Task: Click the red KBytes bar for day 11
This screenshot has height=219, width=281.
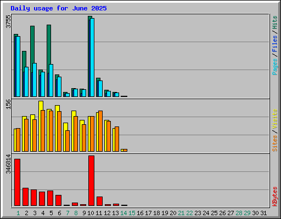Action: pyautogui.click(x=100, y=201)
